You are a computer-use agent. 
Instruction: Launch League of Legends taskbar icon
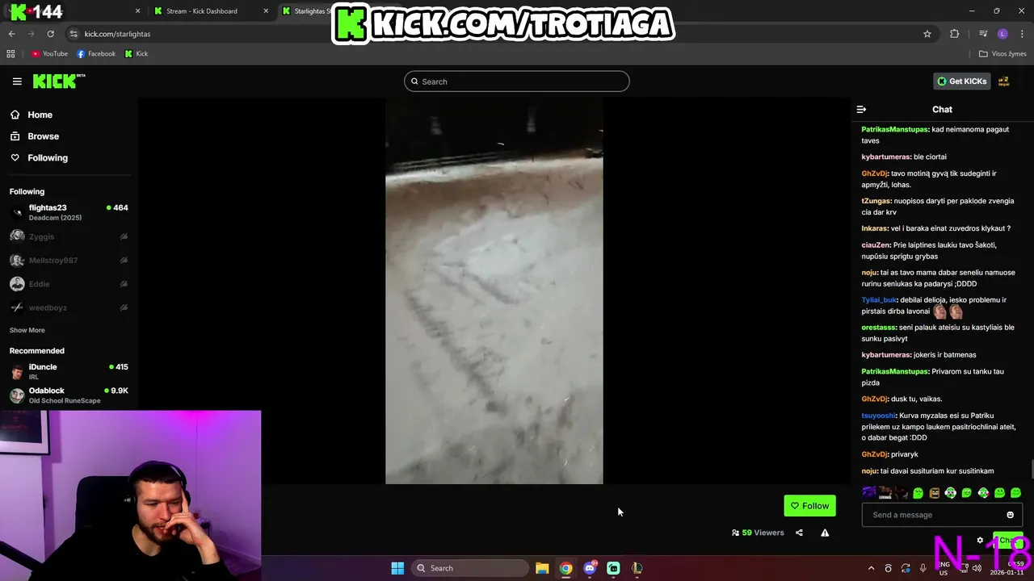tap(637, 568)
